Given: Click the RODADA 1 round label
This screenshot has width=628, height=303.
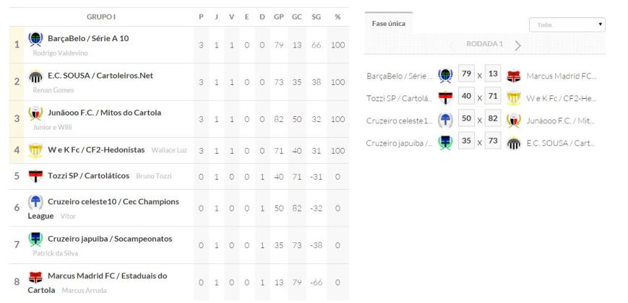Looking at the screenshot, I should point(484,44).
